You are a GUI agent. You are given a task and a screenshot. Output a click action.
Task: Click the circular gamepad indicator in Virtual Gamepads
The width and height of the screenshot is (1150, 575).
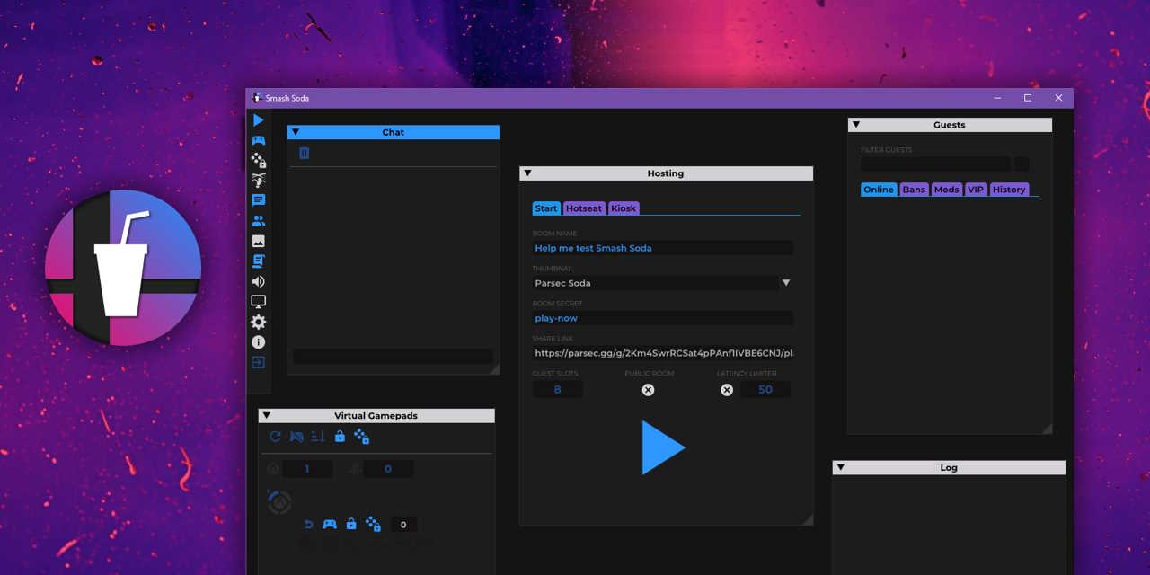point(279,502)
